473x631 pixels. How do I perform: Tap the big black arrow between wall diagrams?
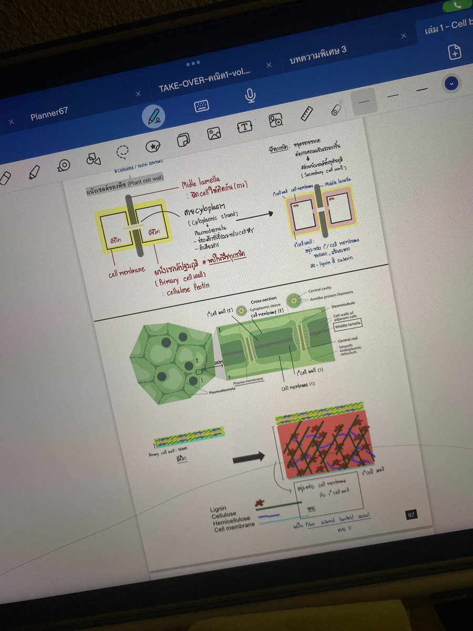point(248,457)
